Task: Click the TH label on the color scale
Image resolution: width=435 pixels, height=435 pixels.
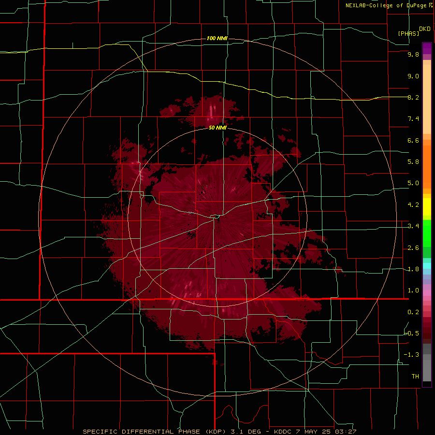Action: pyautogui.click(x=415, y=377)
